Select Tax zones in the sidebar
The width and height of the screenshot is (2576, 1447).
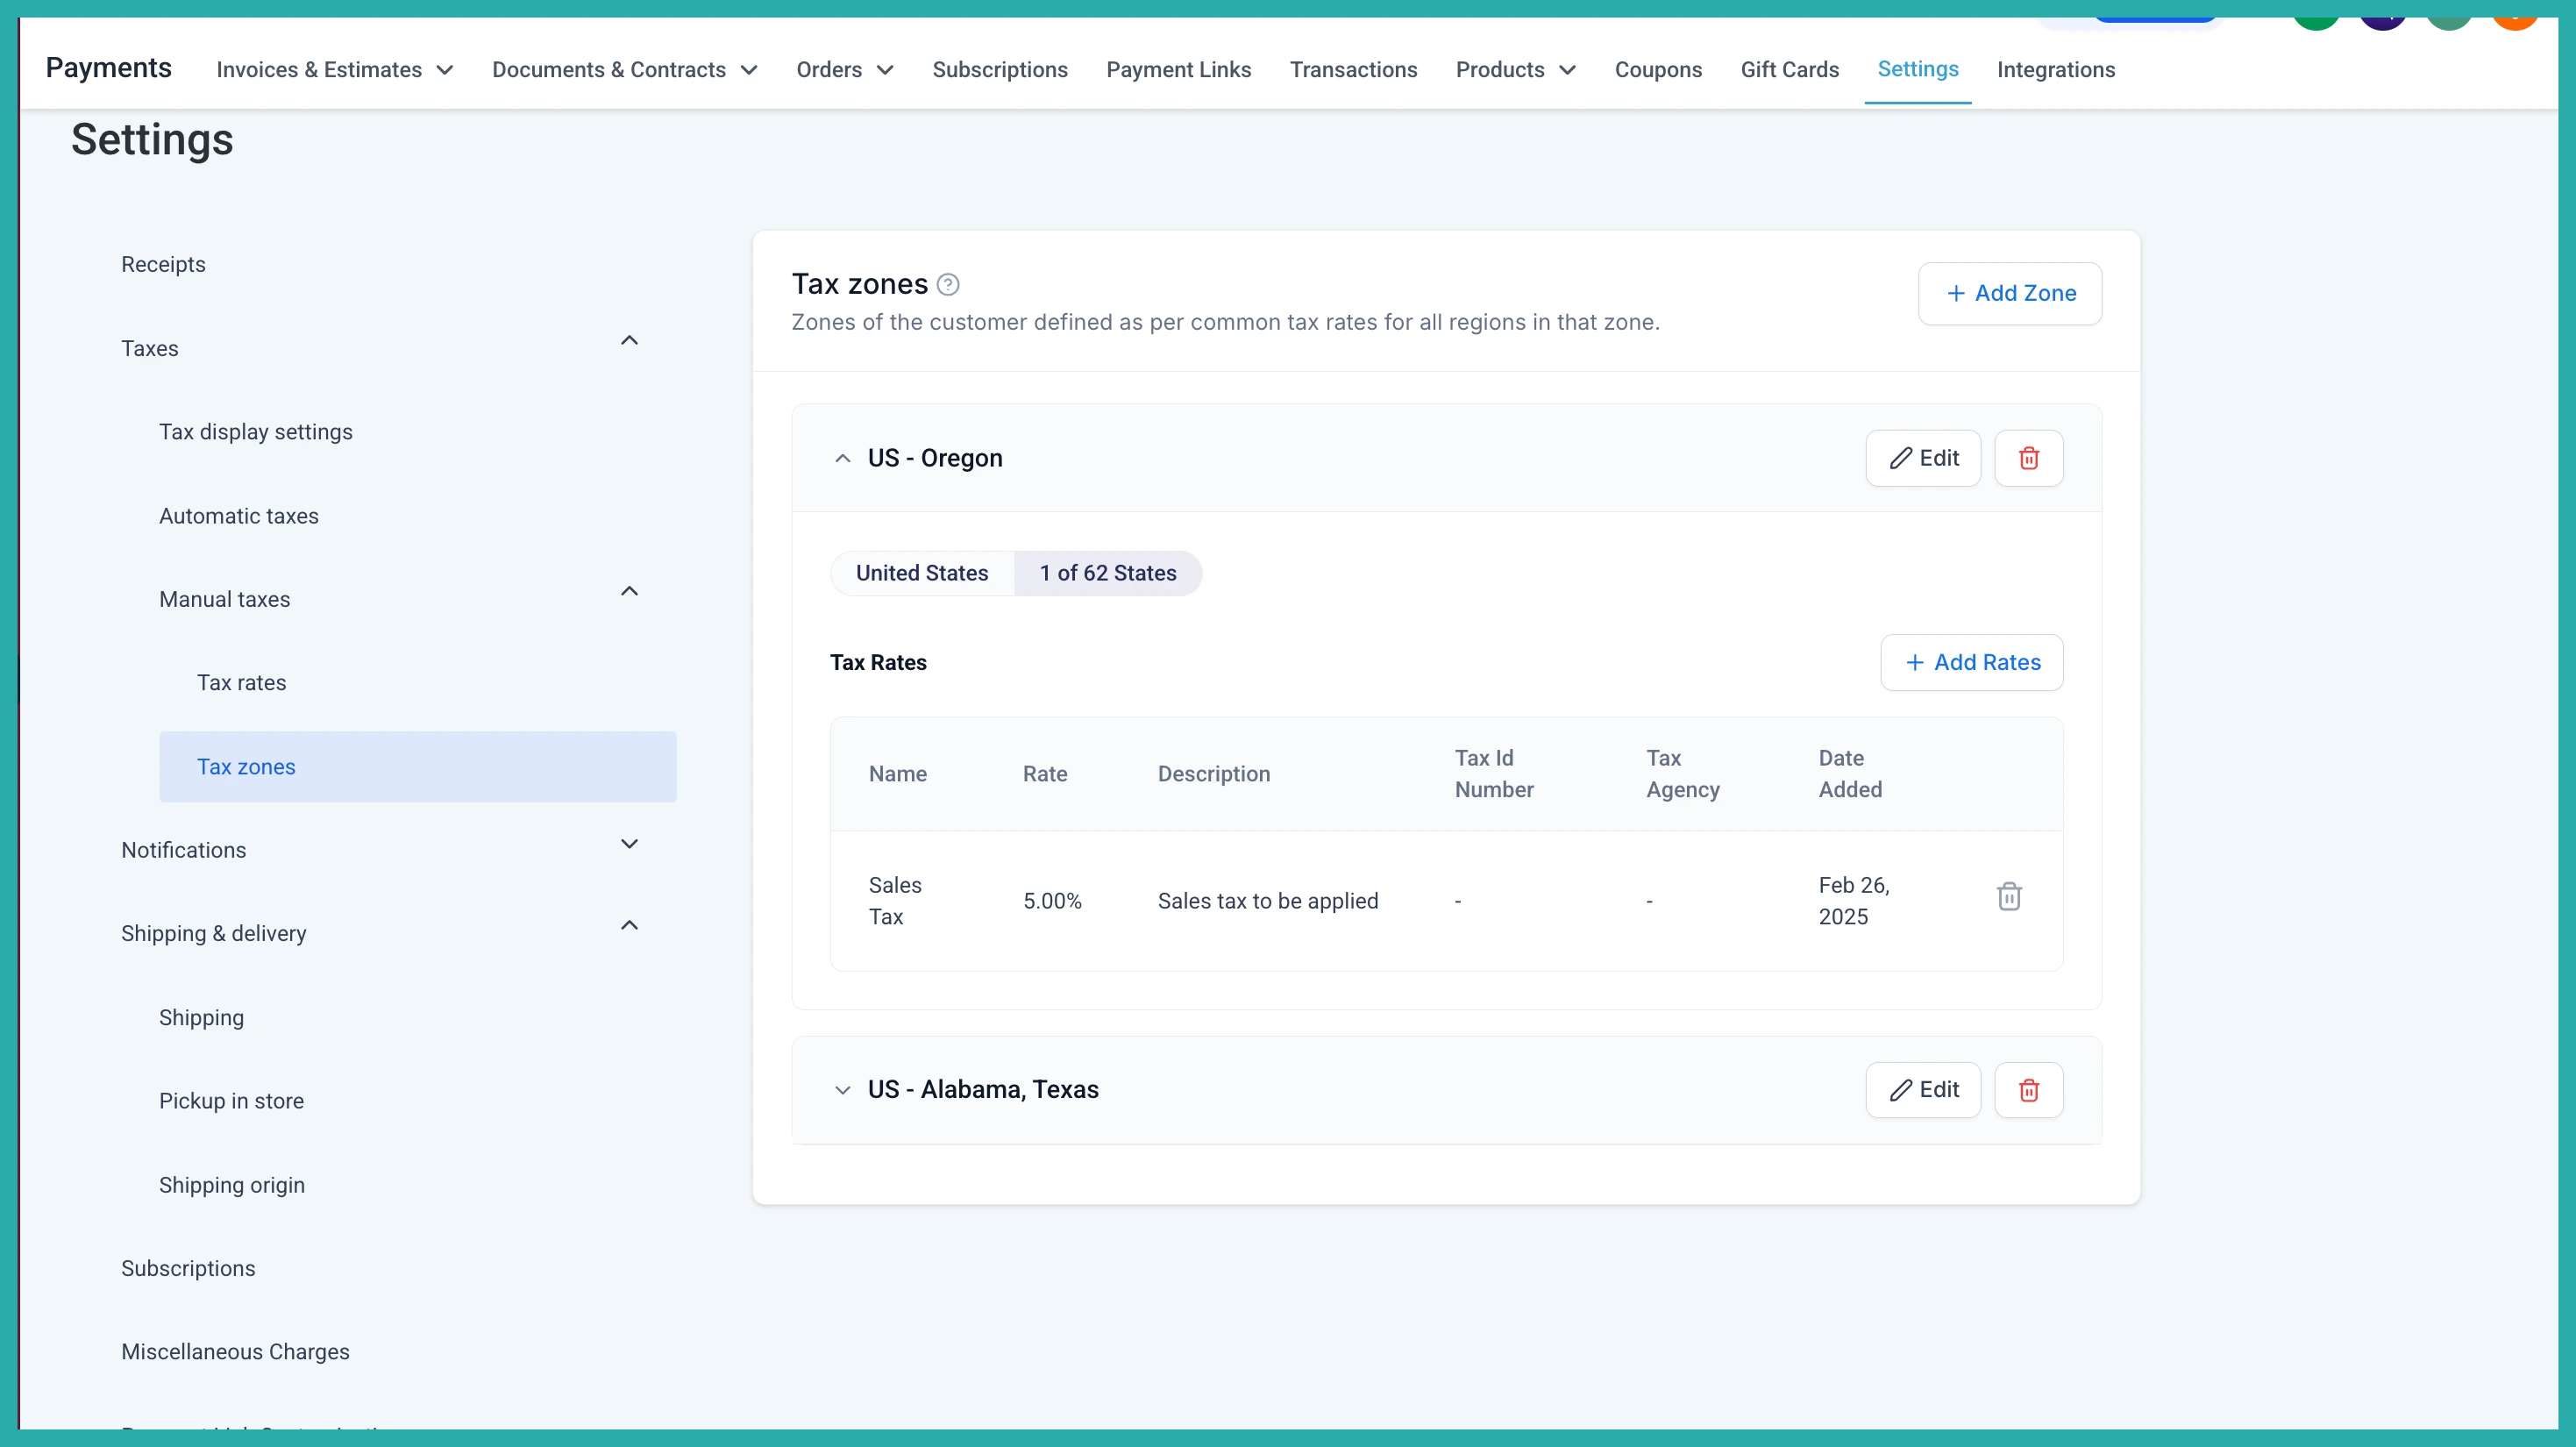pos(417,767)
